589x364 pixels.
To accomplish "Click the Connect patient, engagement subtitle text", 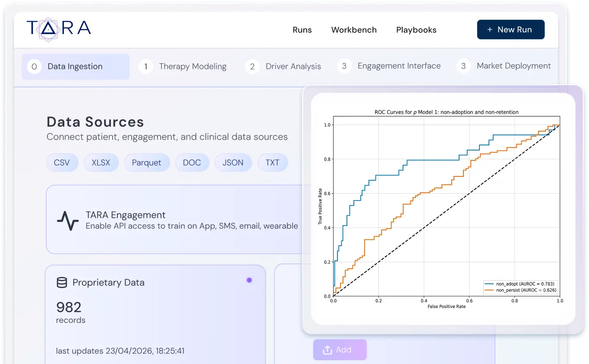I will 167,137.
